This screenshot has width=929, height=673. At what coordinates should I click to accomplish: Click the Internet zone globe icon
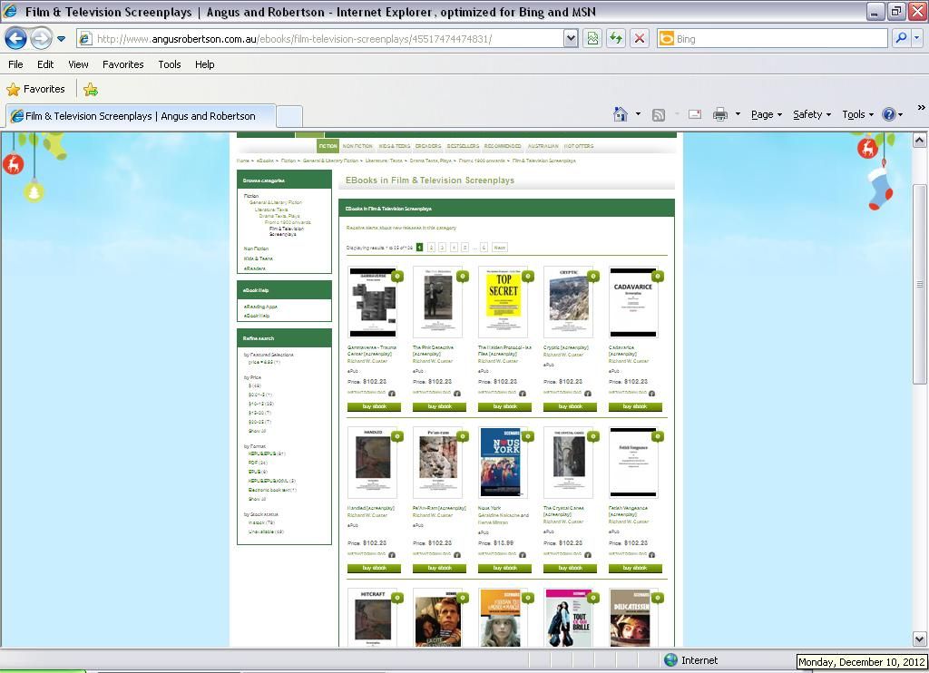(x=670, y=660)
